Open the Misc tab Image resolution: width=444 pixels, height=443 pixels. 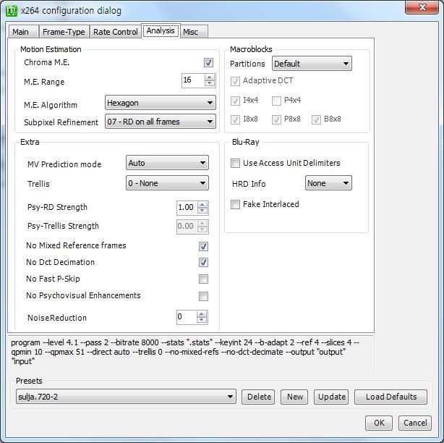tap(194, 31)
